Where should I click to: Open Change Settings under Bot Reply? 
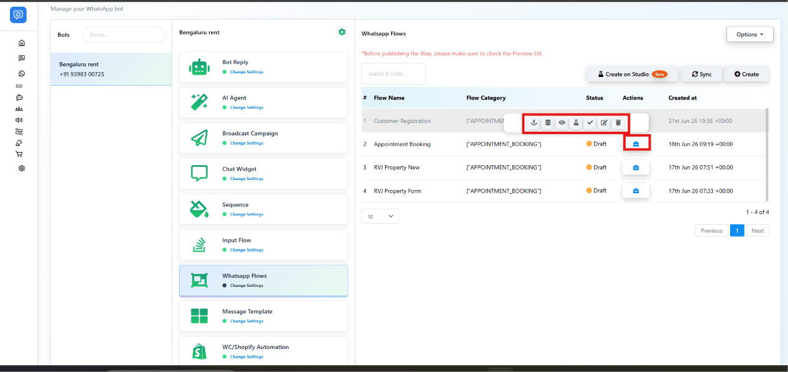pyautogui.click(x=246, y=72)
